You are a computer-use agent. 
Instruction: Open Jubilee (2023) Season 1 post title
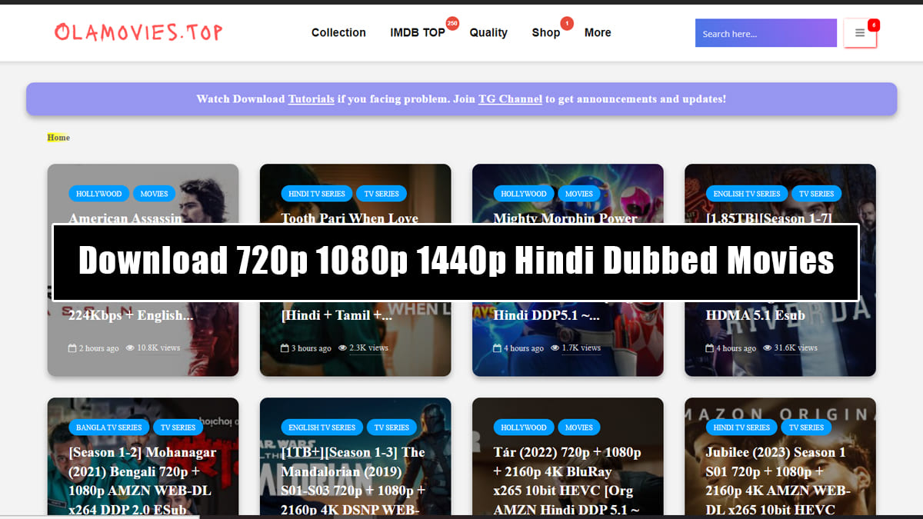778,480
